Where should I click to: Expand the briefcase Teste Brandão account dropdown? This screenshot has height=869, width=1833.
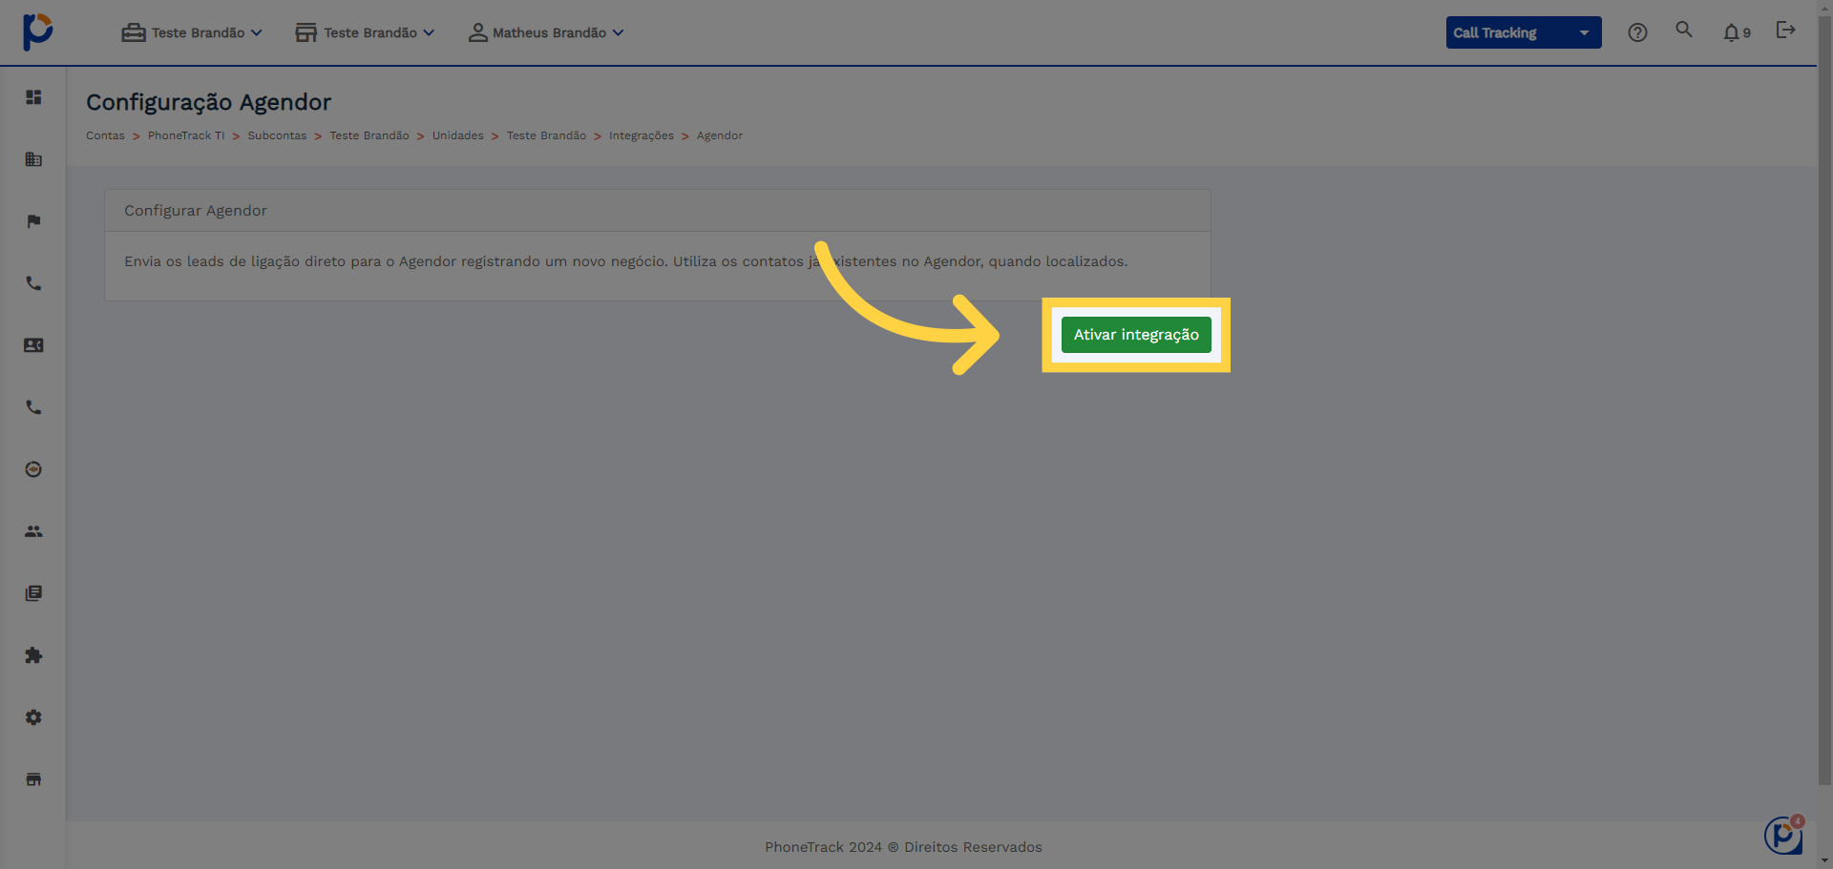click(192, 32)
